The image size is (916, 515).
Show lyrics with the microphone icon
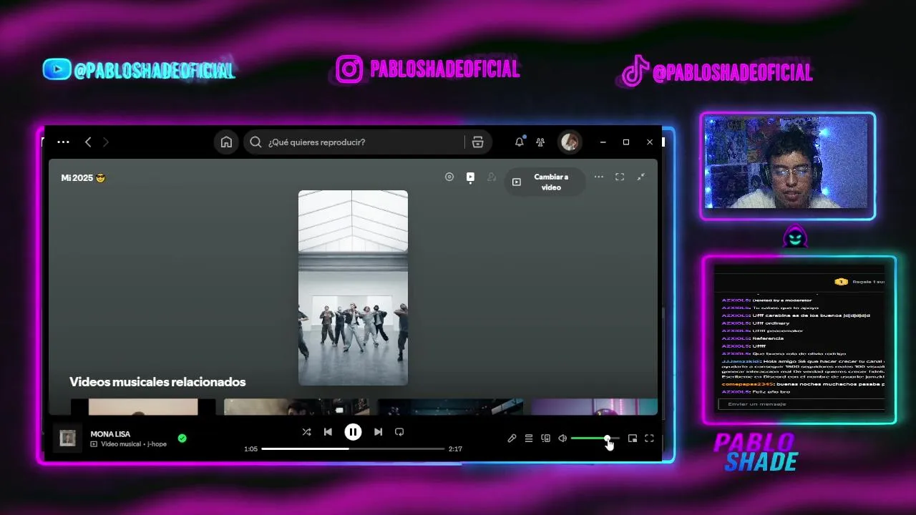[x=512, y=438]
